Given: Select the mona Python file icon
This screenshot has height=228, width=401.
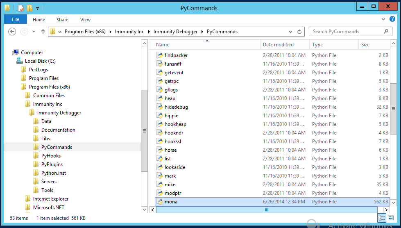Looking at the screenshot, I should (x=160, y=202).
